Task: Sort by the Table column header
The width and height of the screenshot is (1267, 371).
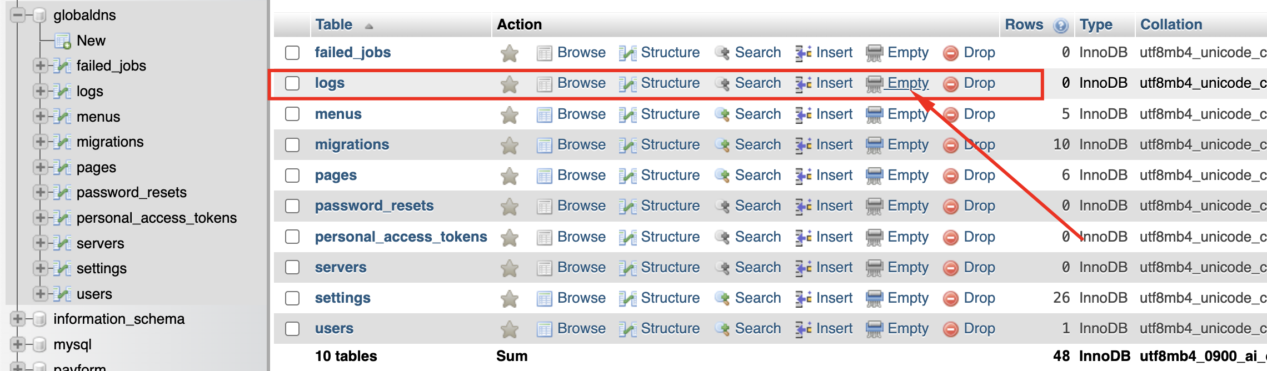Action: tap(333, 25)
